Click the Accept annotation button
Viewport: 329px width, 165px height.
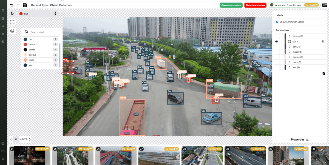point(231,5)
